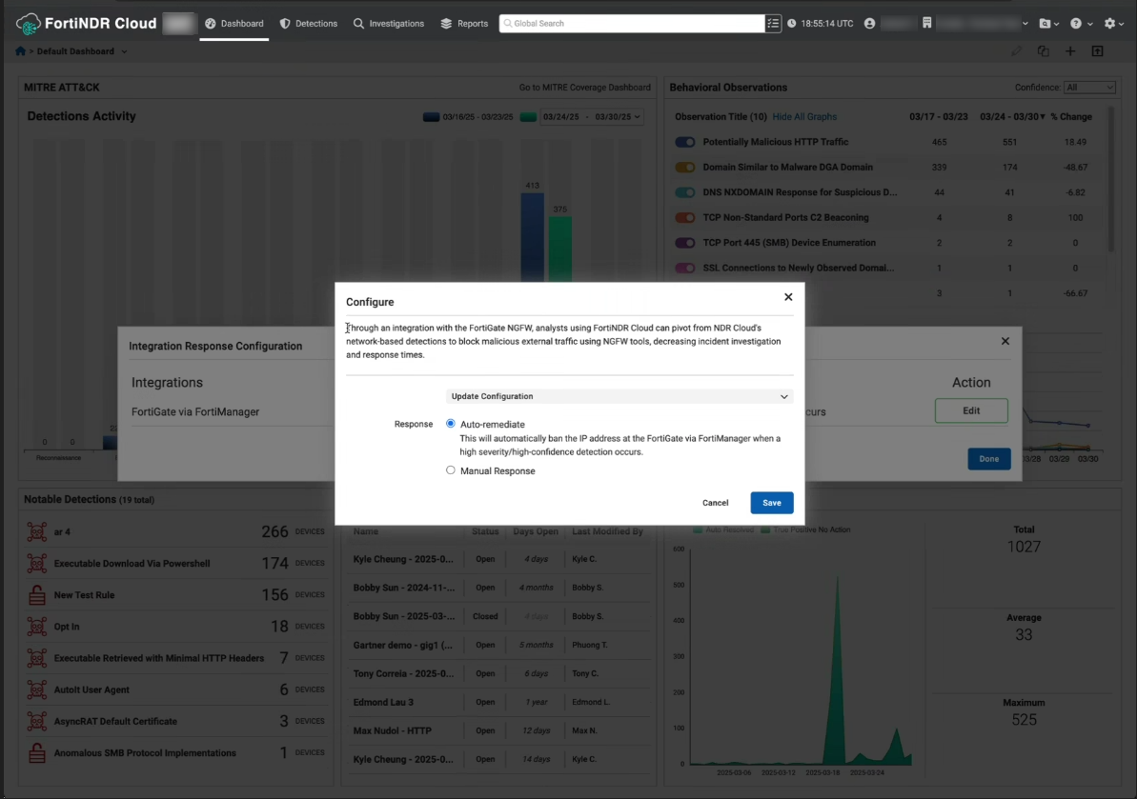
Task: Switch to the Investigations tab
Action: click(388, 23)
